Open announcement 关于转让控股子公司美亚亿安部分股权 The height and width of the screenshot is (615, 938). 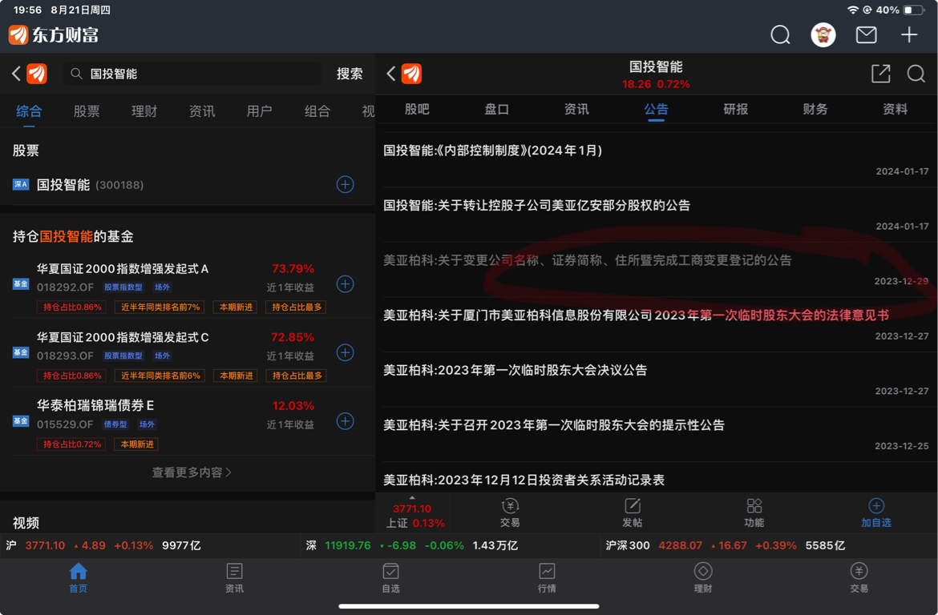(x=657, y=215)
